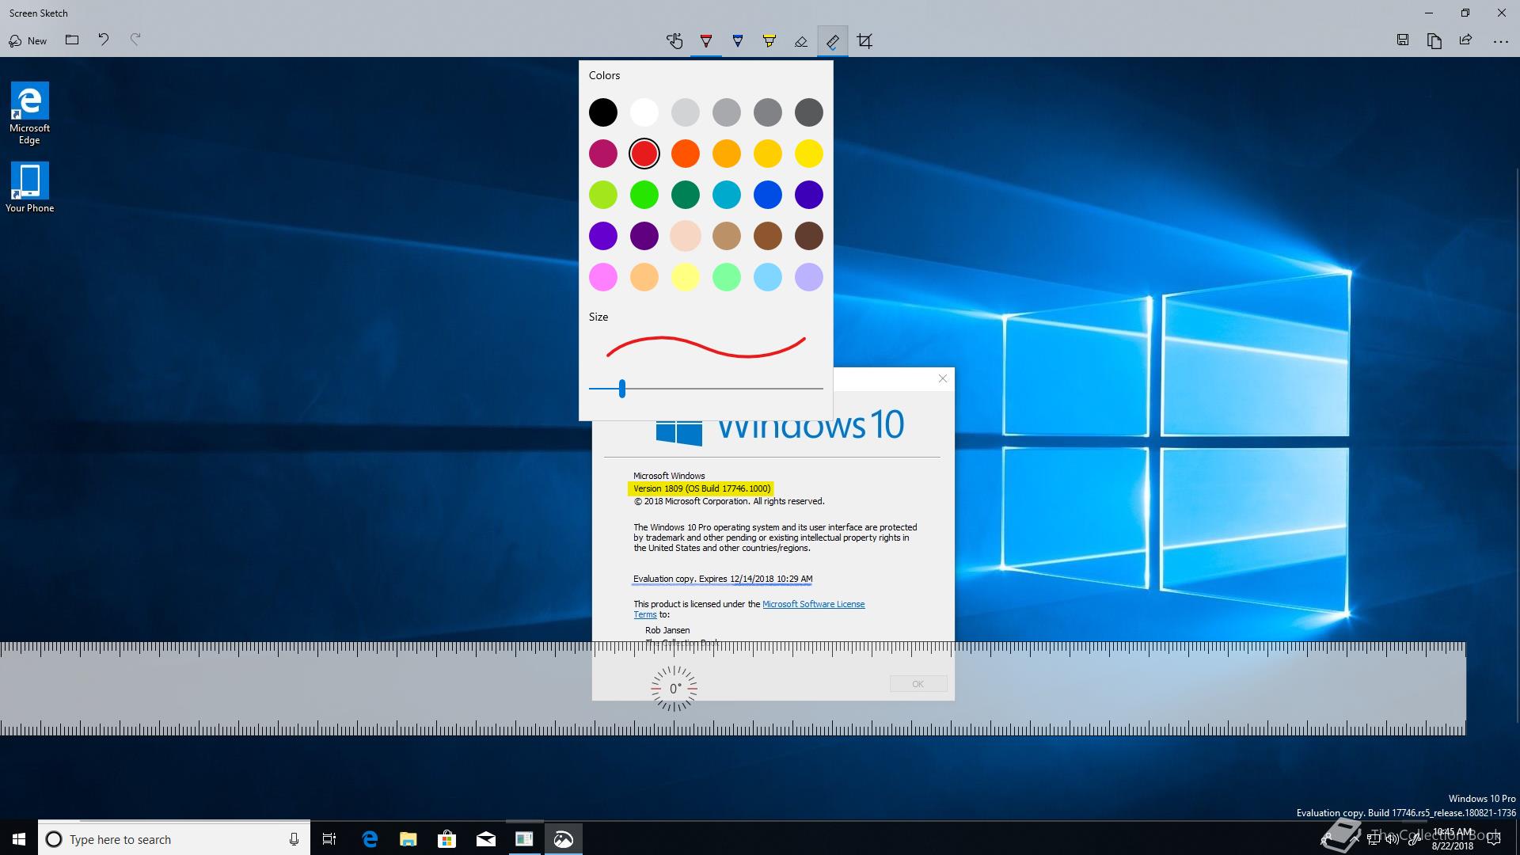Select the Crop tool
This screenshot has width=1520, height=855.
click(x=864, y=41)
